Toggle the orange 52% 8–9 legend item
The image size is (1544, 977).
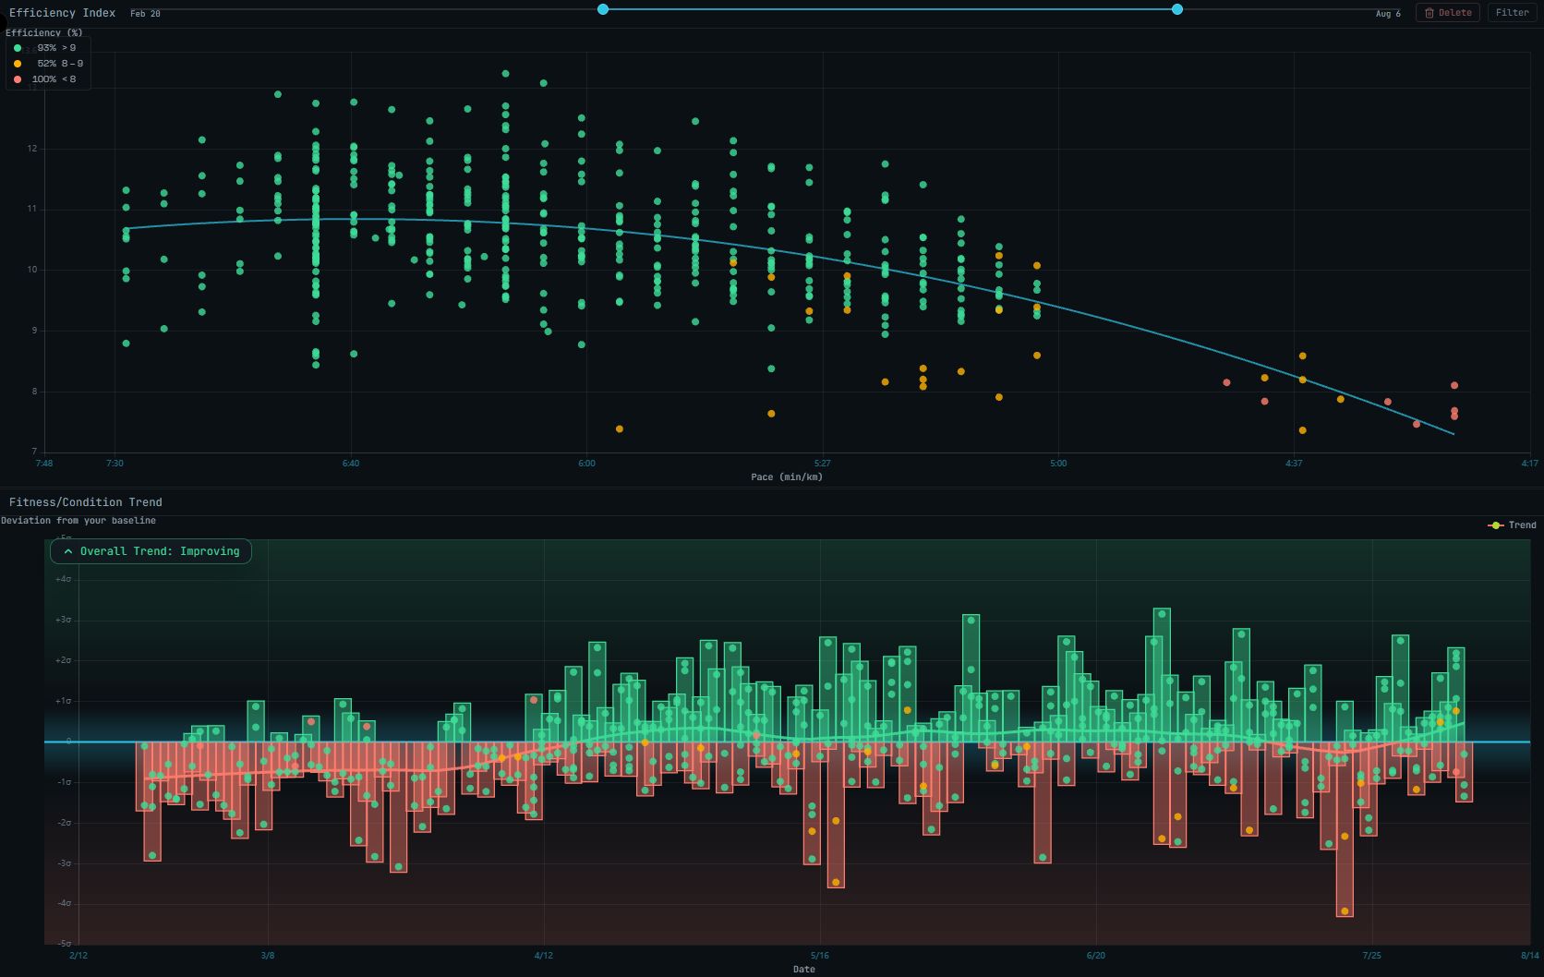48,64
